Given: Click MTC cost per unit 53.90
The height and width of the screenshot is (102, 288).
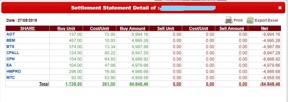Looking at the screenshot, I should pos(110,78).
